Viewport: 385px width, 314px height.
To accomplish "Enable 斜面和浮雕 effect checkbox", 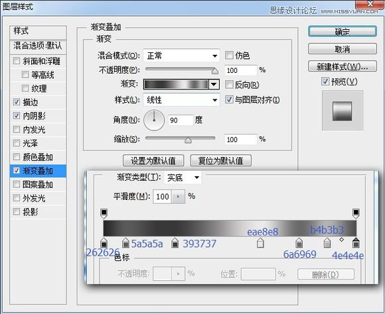I will click(x=17, y=60).
